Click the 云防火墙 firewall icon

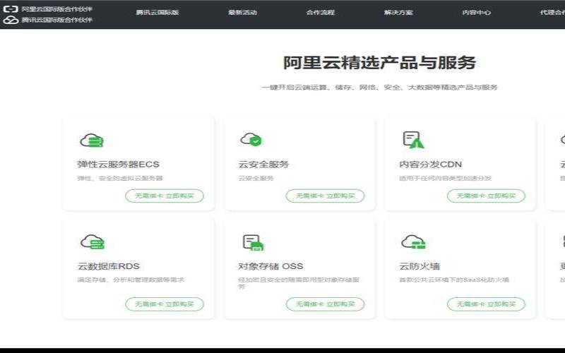click(x=412, y=242)
